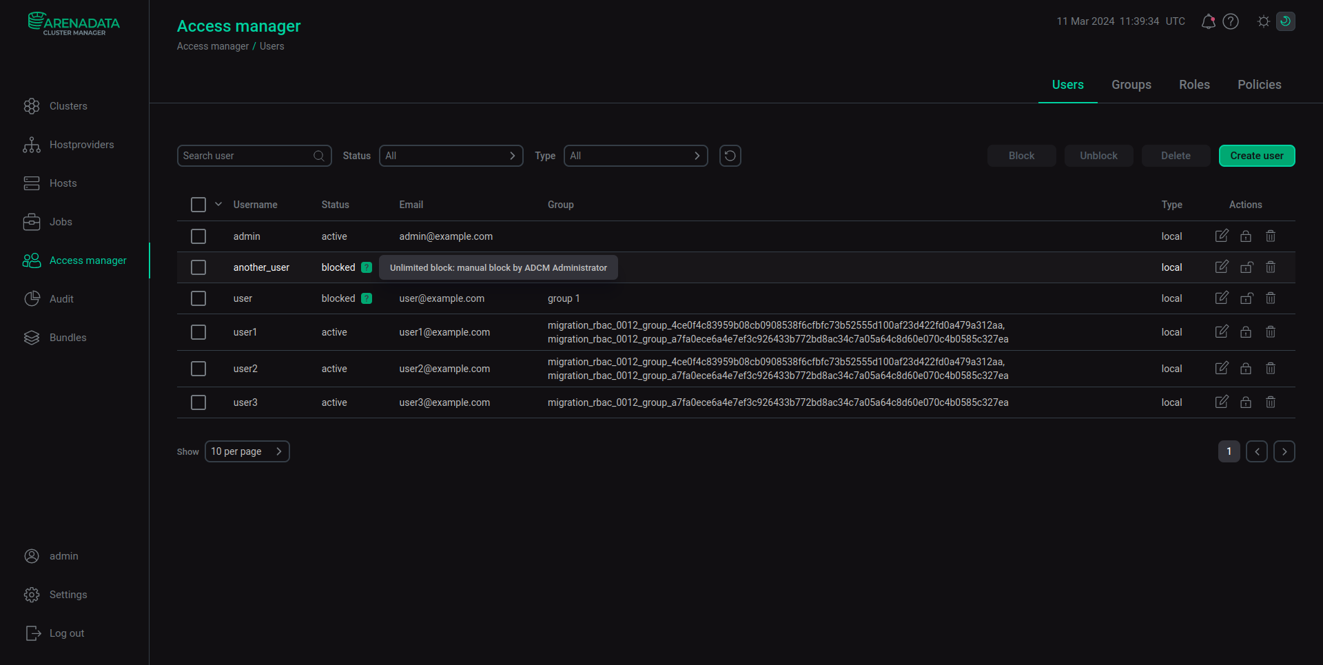The height and width of the screenshot is (665, 1323).
Task: Open the notifications bell icon
Action: (x=1208, y=21)
